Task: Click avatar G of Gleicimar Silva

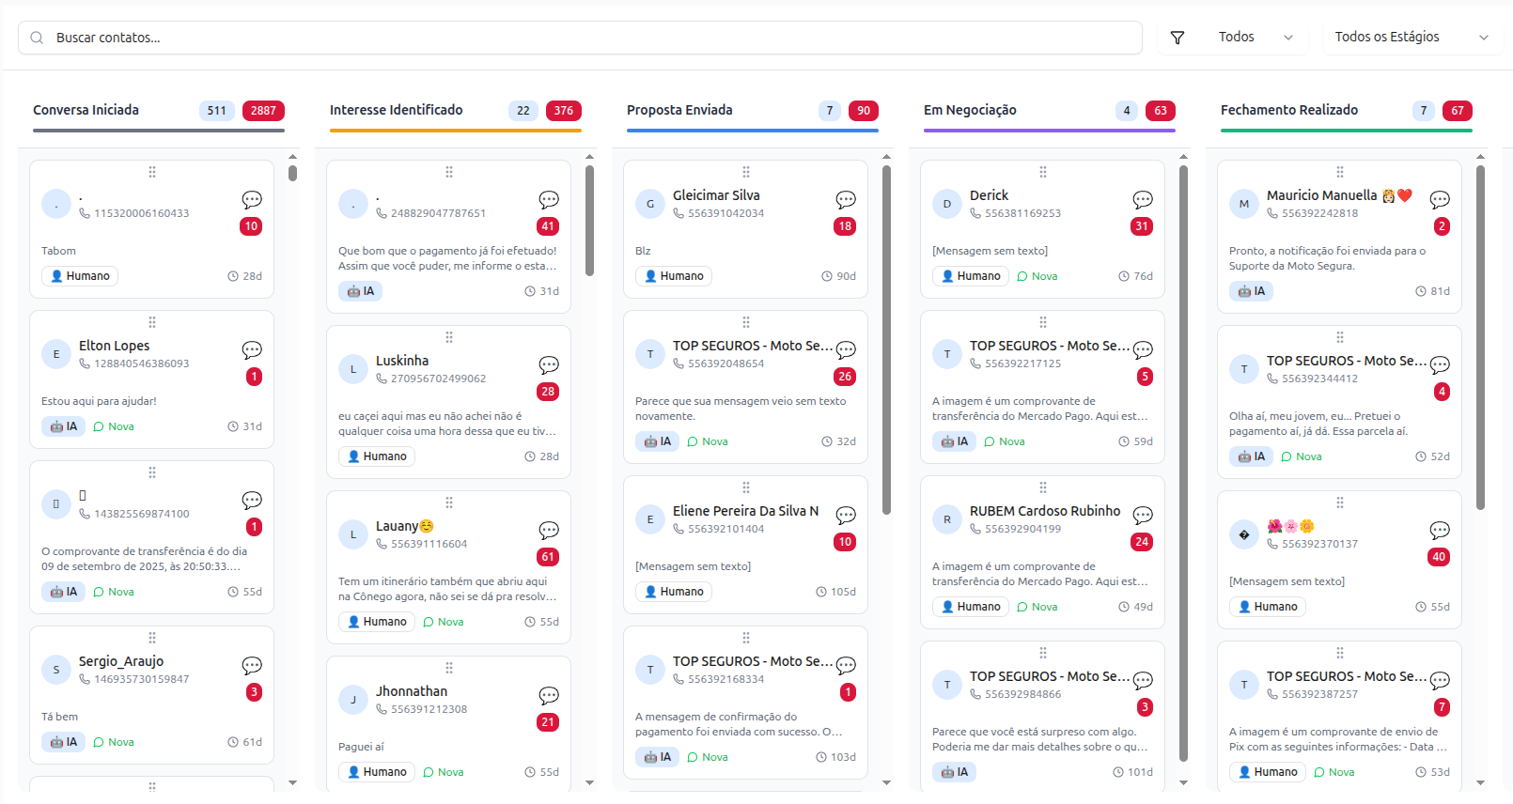Action: click(650, 204)
